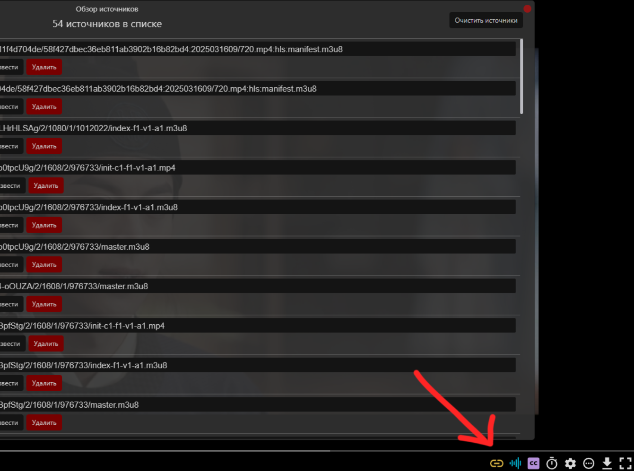This screenshot has width=634, height=471.
Task: Delete the last BpfStg master.m3u8 source
Action: coord(44,423)
